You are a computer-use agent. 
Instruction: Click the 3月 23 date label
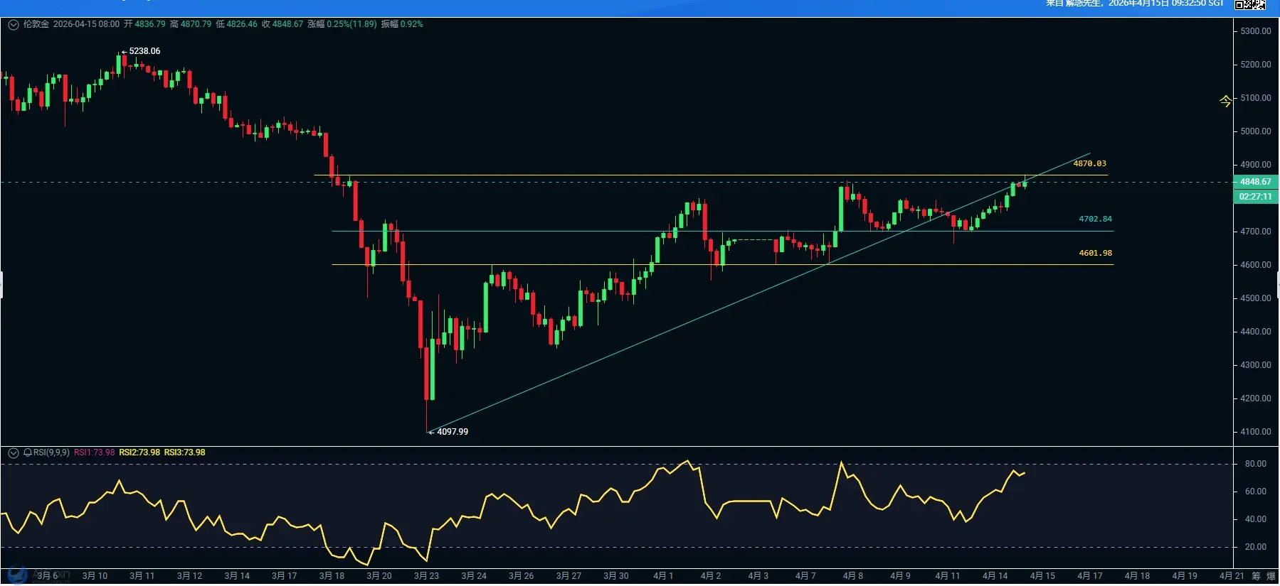[x=426, y=576]
